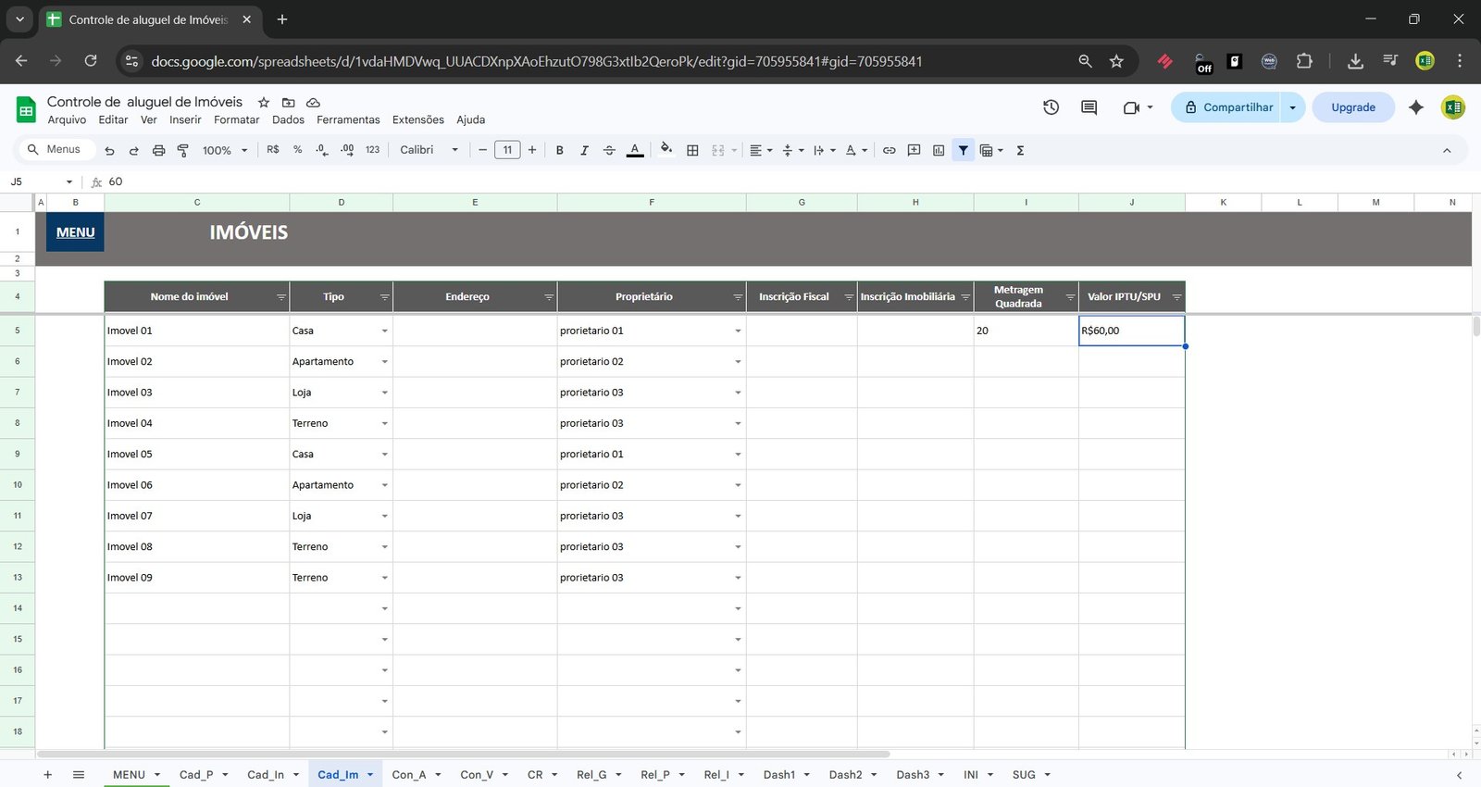This screenshot has height=787, width=1481.
Task: Click the print icon in toolbar
Action: [158, 150]
